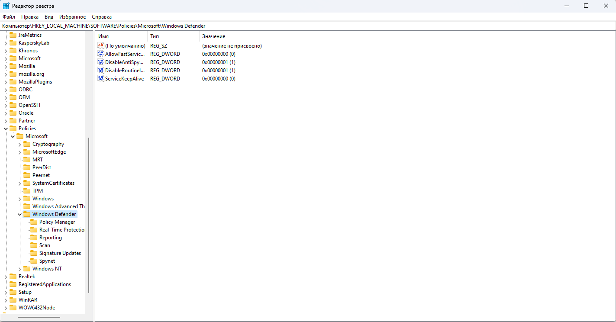Click the Registry Editor app icon in title bar
The width and height of the screenshot is (616, 322).
[6, 6]
